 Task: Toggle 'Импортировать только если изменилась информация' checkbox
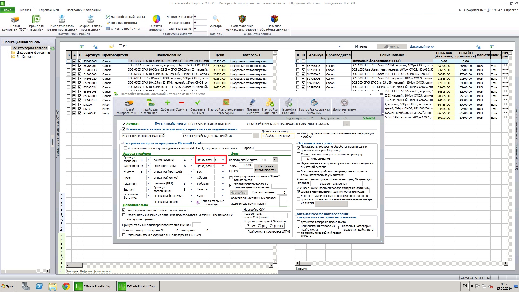coord(298,134)
